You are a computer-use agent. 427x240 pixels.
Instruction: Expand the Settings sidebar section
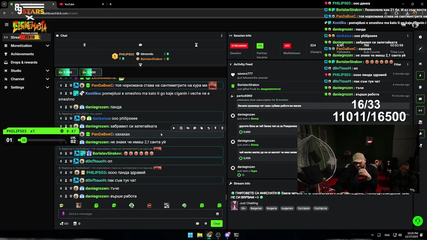pyautogui.click(x=47, y=87)
